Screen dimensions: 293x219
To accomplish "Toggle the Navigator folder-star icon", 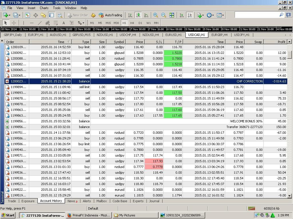I will point(43,15).
